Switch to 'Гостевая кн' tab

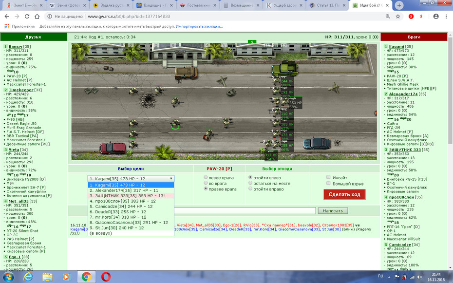click(x=197, y=5)
